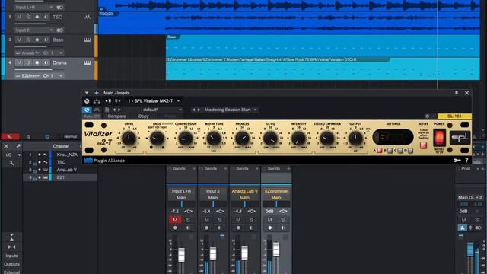
Task: Click the red M global mute button
Action: [10, 137]
